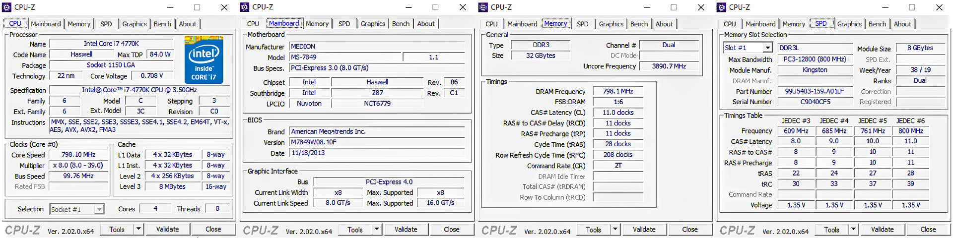Click Close button in the first CPU window
The height and width of the screenshot is (238, 953).
click(x=213, y=229)
